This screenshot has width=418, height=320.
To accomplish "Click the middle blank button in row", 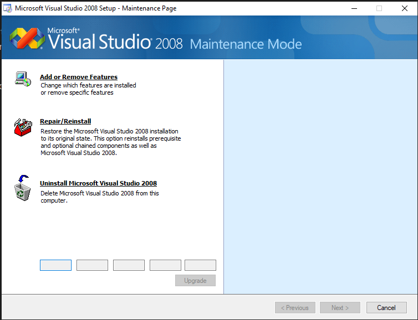I will coord(129,265).
